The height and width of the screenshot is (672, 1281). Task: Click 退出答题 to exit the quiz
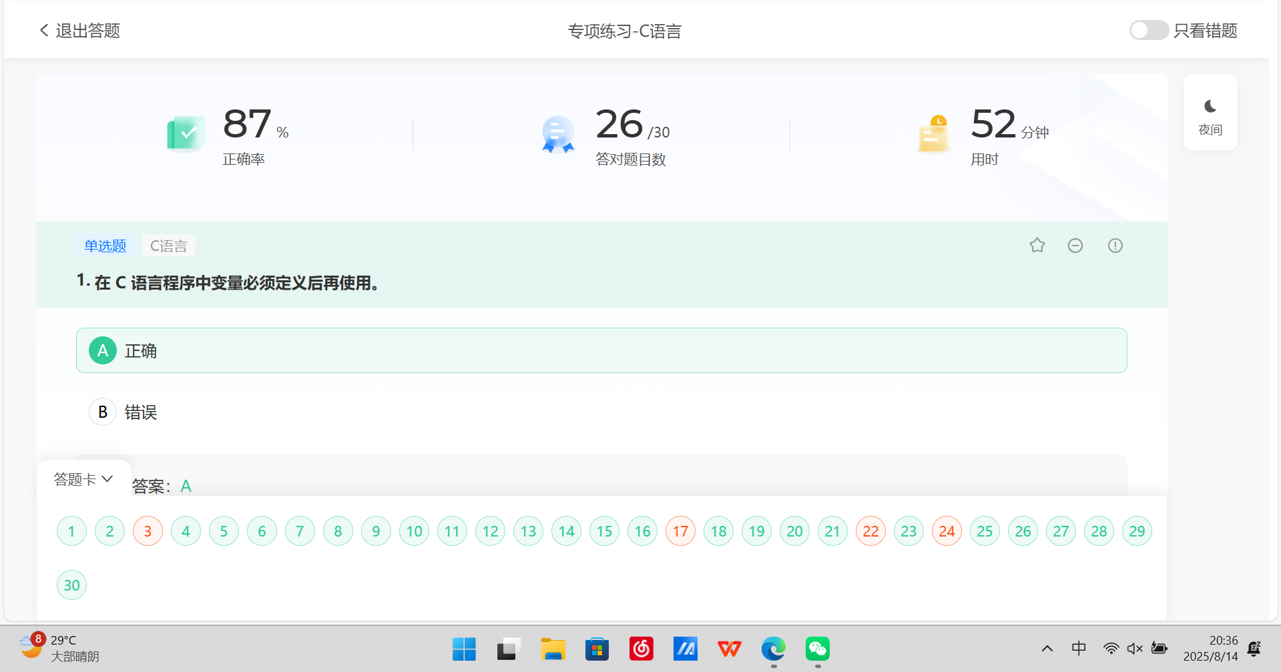click(x=87, y=30)
